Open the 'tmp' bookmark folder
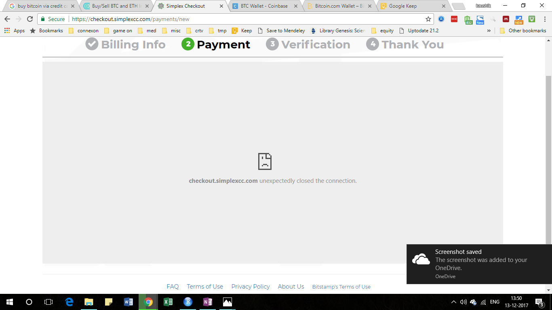This screenshot has height=310, width=552. [218, 31]
